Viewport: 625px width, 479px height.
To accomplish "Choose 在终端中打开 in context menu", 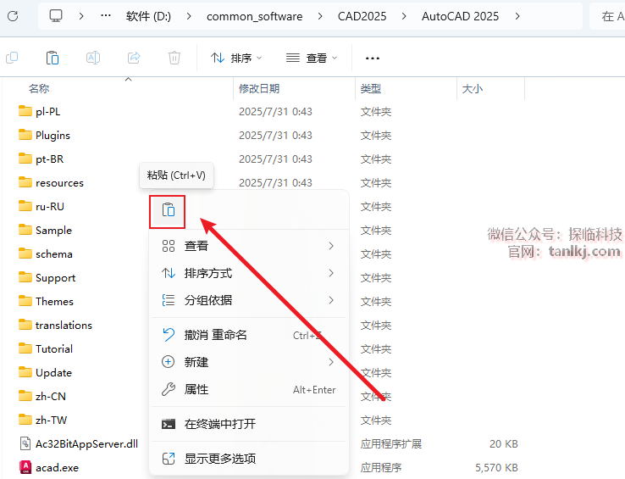I will tap(249, 424).
